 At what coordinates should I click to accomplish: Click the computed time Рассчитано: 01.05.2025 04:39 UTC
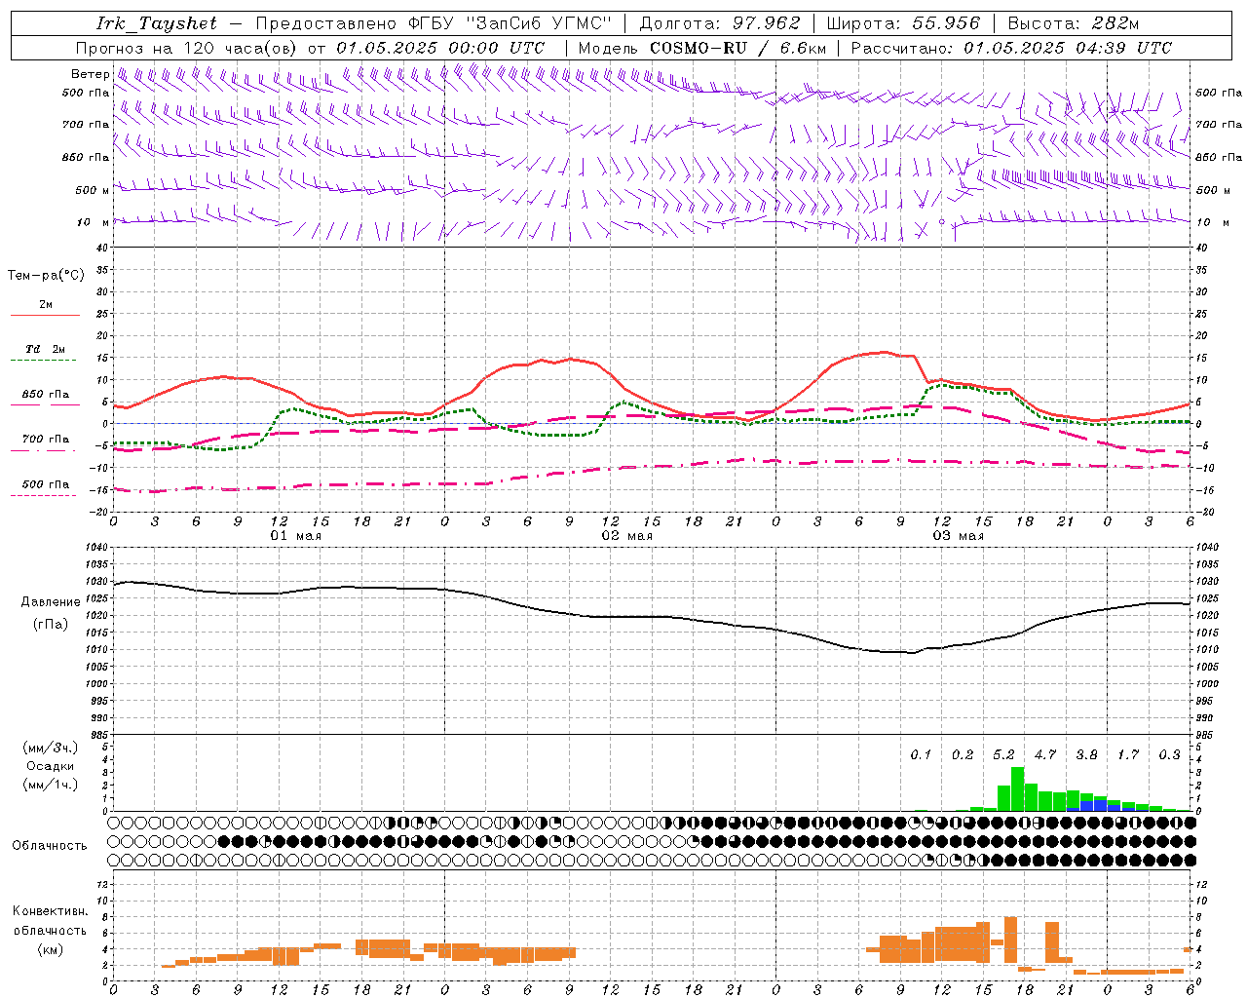[1011, 48]
